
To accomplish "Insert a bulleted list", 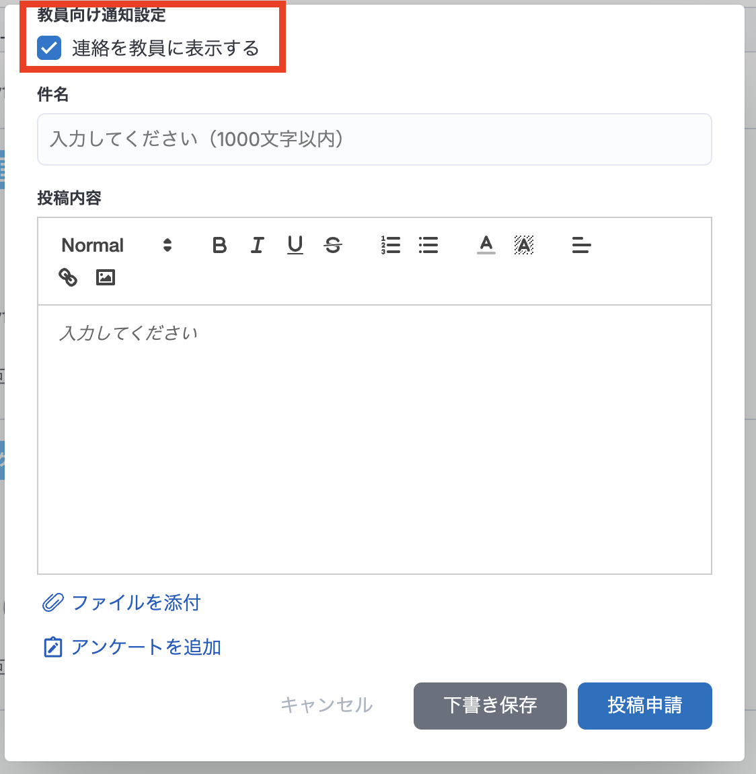I will pyautogui.click(x=428, y=246).
